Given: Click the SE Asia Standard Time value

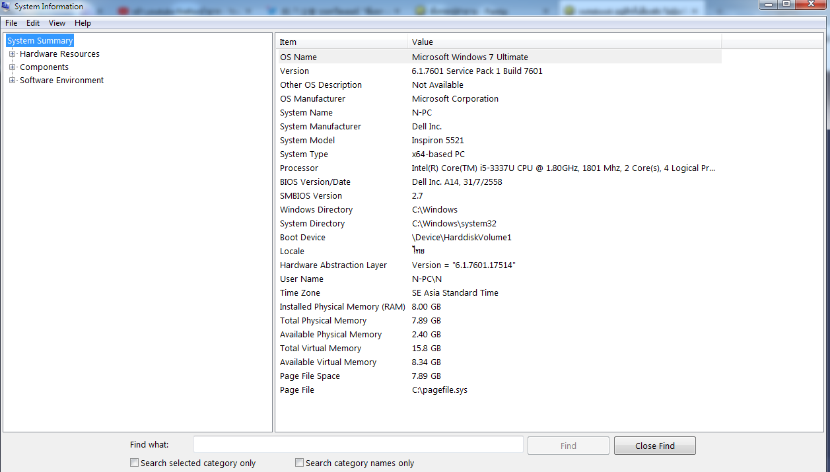Looking at the screenshot, I should click(x=455, y=293).
